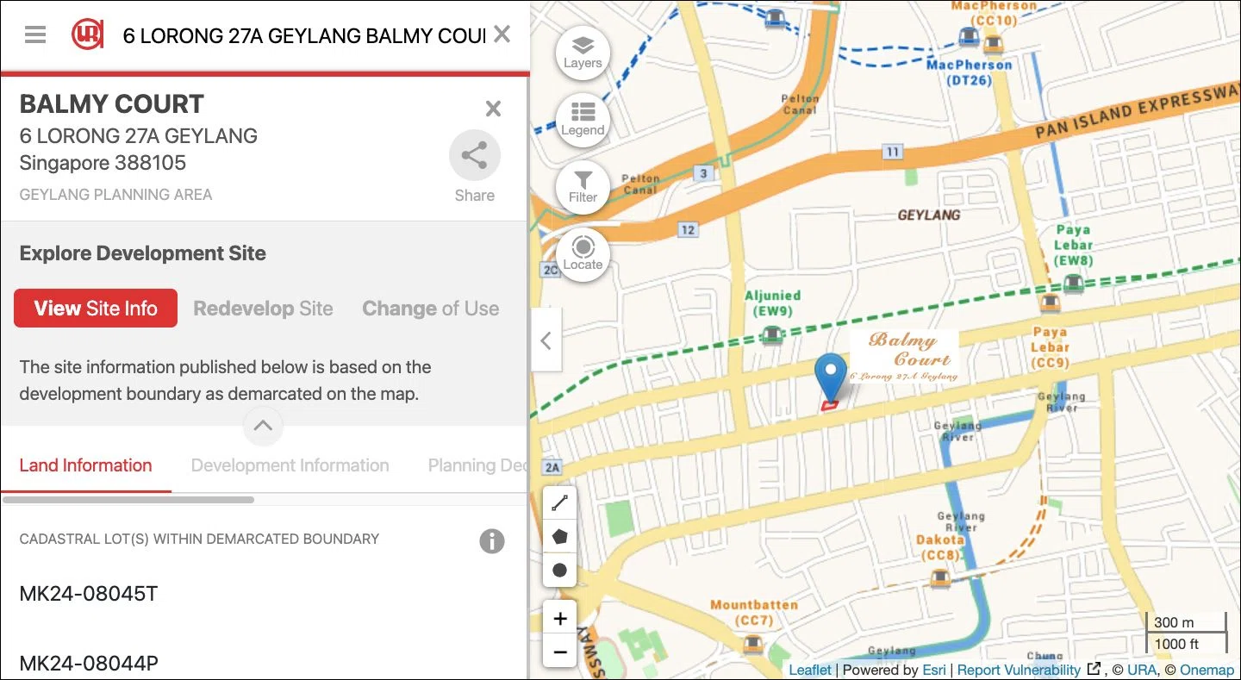Open the map Layers control
The height and width of the screenshot is (680, 1241).
[583, 53]
